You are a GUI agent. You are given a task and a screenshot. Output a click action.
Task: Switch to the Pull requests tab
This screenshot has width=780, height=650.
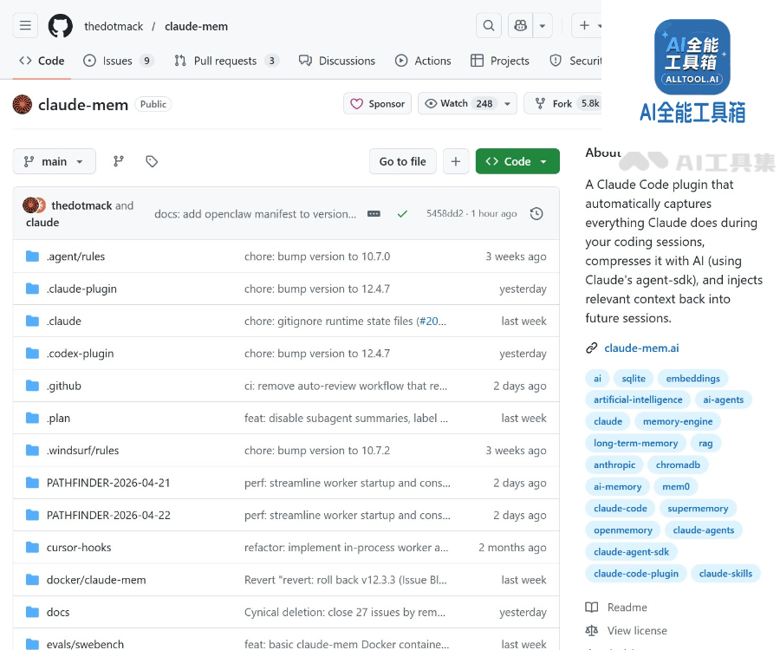(227, 61)
